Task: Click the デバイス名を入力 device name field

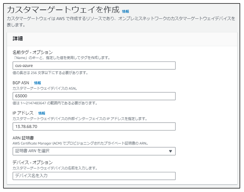Action: click(x=94, y=176)
